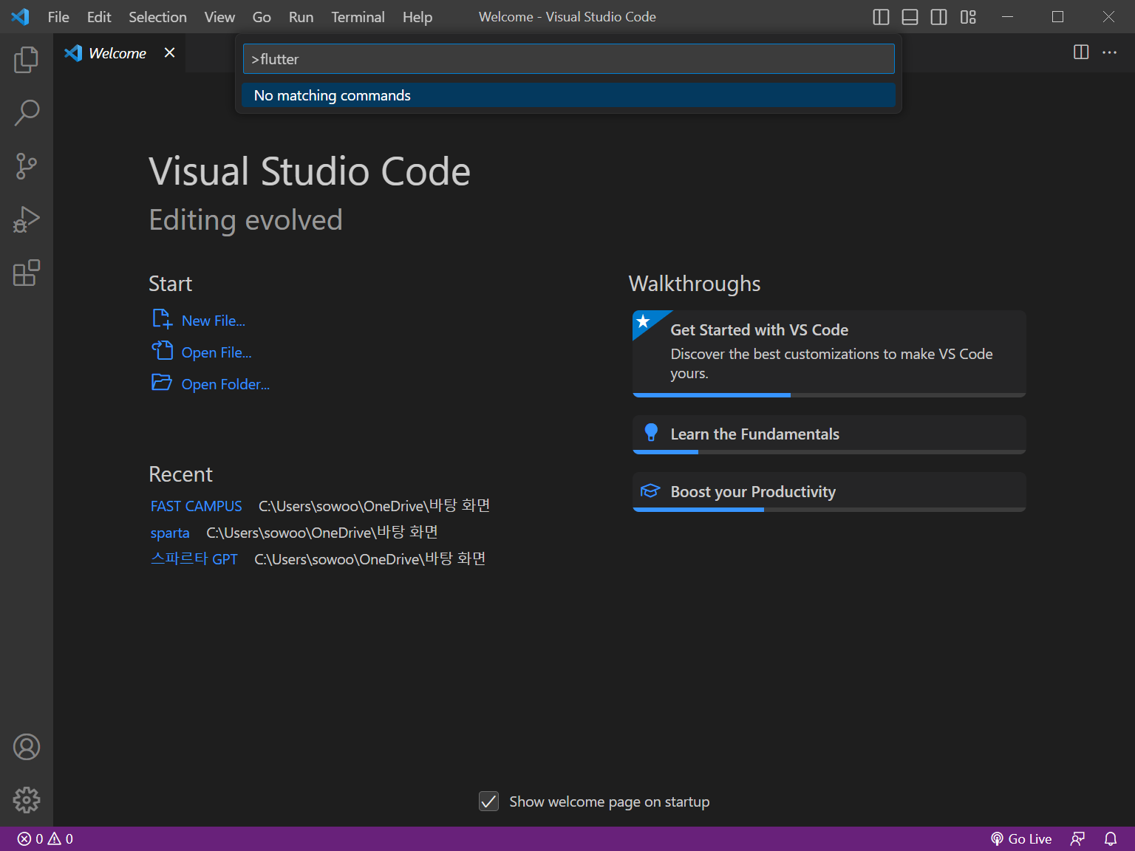Open the Manage gear icon
The image size is (1135, 851).
coord(27,800)
